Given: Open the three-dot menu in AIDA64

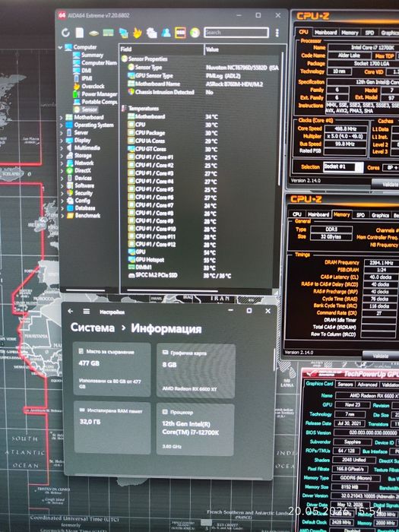Looking at the screenshot, I should point(277,33).
